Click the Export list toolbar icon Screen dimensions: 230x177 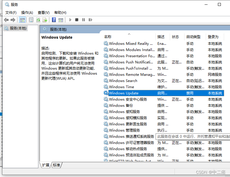(45, 20)
